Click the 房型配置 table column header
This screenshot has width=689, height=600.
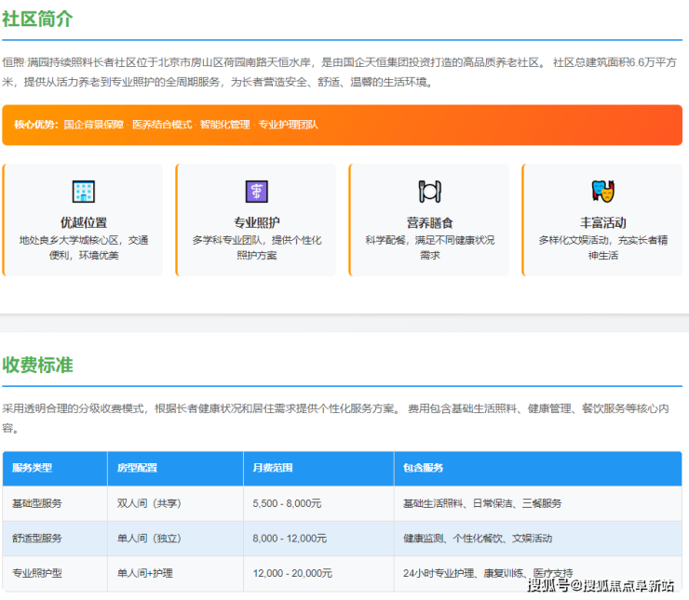click(x=138, y=468)
